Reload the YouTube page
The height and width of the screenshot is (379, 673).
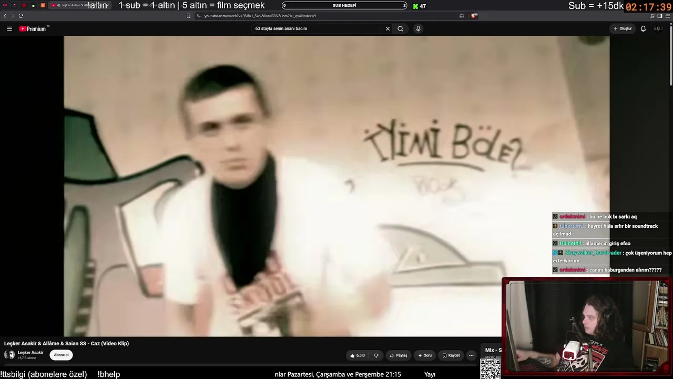pos(21,16)
